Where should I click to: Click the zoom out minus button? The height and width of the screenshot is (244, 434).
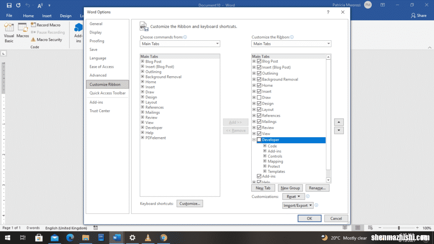[380, 228]
